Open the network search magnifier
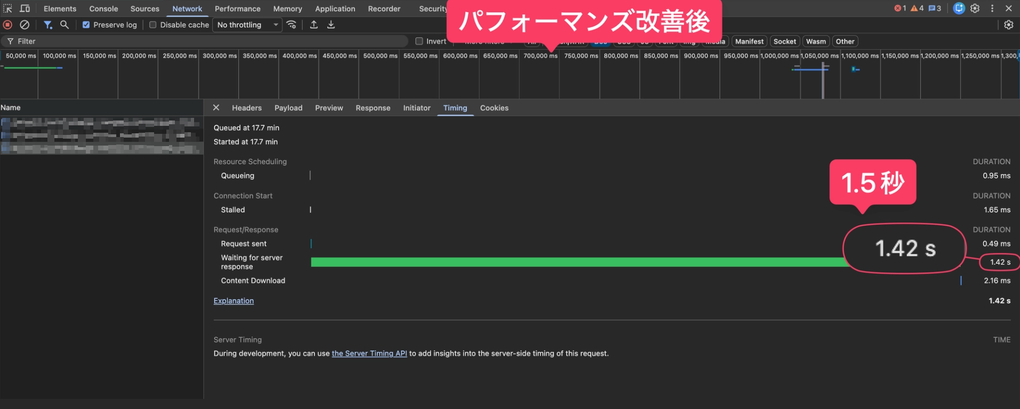1020x409 pixels. pos(65,25)
